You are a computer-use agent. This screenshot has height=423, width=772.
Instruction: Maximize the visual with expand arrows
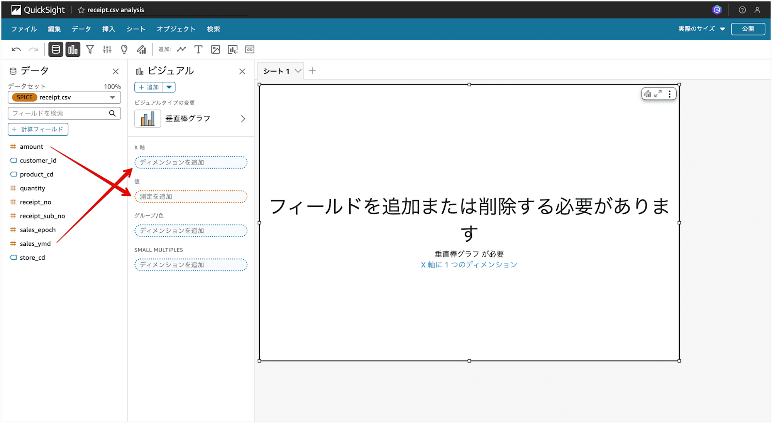click(658, 94)
